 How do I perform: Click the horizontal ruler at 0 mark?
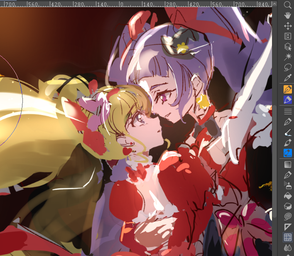[122, 4]
